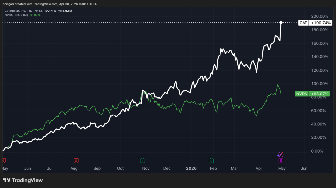Image resolution: width=336 pixels, height=188 pixels.
Task: Click the purple earnings marker near May
Action: click(281, 160)
